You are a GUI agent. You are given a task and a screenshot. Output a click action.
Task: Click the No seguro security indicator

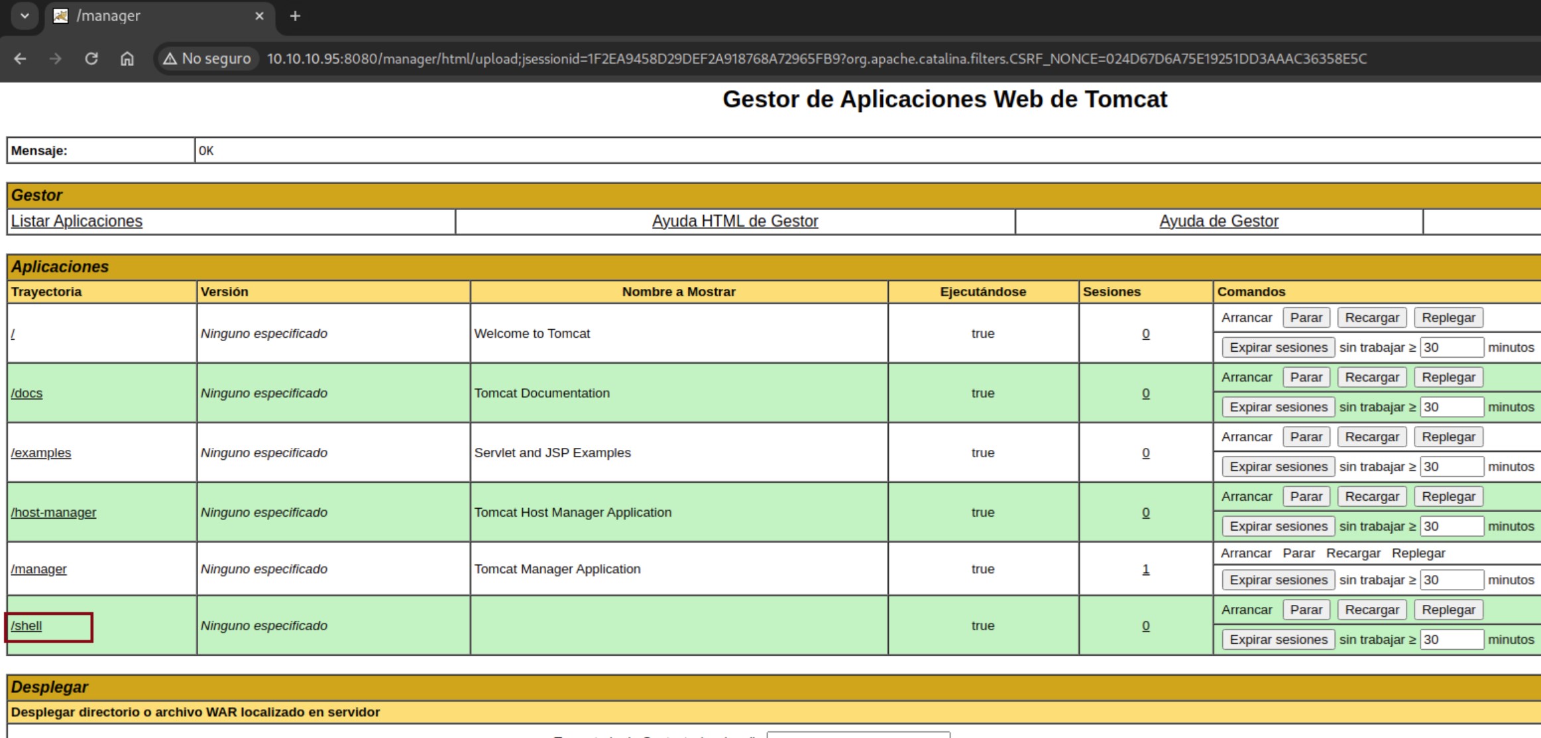tap(207, 59)
